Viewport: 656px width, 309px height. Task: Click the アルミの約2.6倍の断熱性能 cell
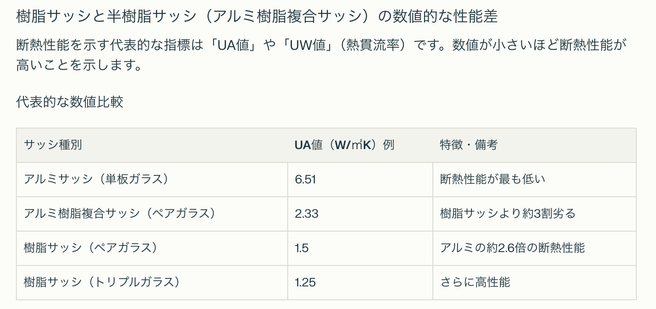pyautogui.click(x=534, y=248)
